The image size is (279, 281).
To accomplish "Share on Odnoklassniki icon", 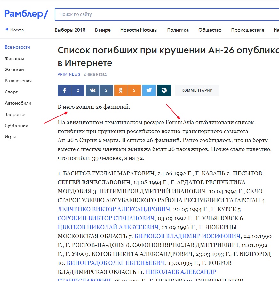I will [x=121, y=91].
